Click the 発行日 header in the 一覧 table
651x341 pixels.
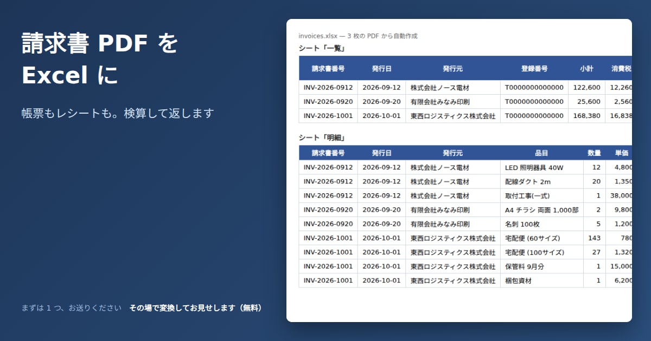click(381, 69)
